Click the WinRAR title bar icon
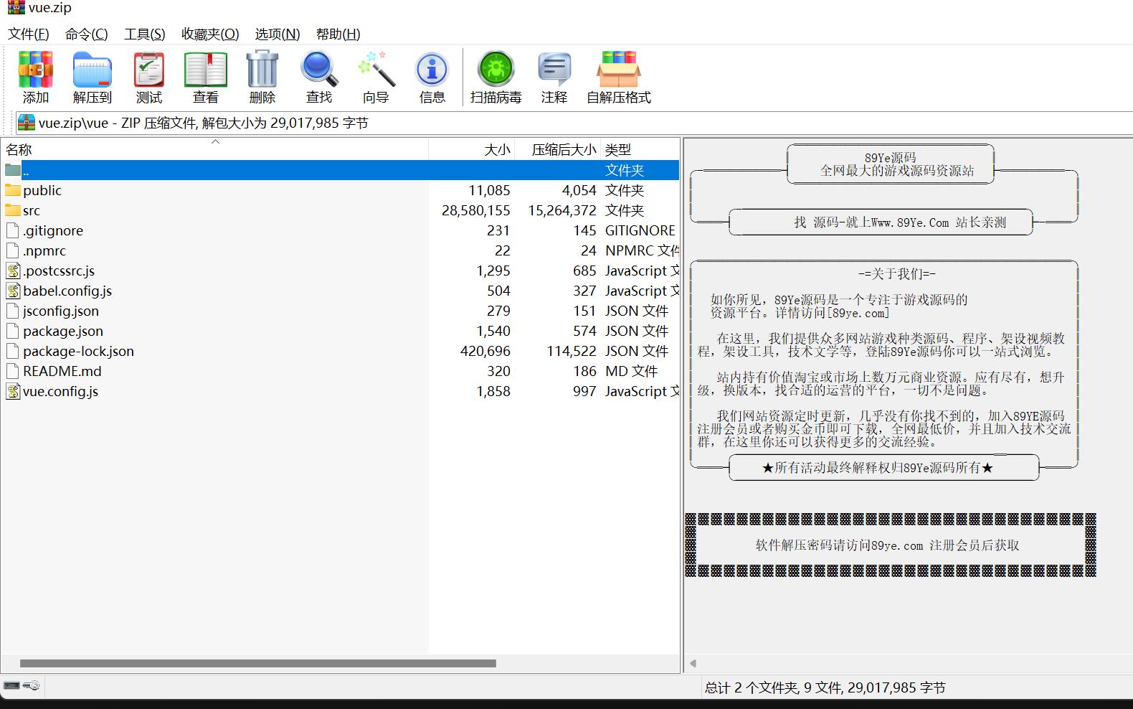The width and height of the screenshot is (1133, 709). coord(16,7)
